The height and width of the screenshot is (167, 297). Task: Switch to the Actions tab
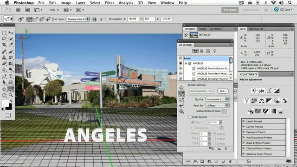(215, 29)
